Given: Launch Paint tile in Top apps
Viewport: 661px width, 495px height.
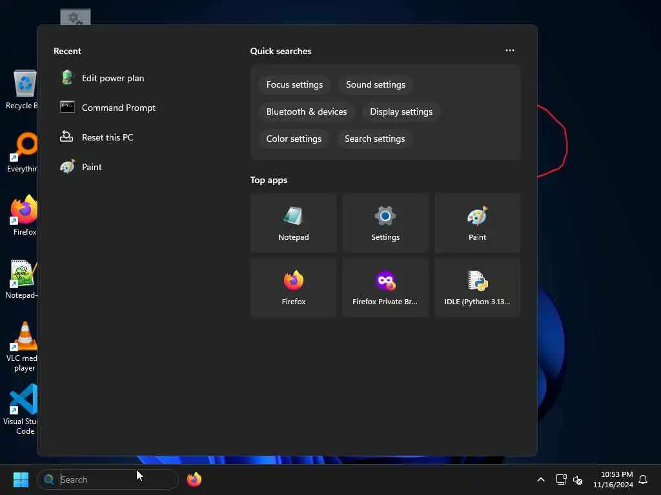Looking at the screenshot, I should (x=477, y=223).
